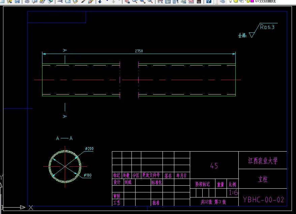The width and height of the screenshot is (296, 214).
Task: Expand the Redo history dropdown arrow
Action: (x=119, y=1)
